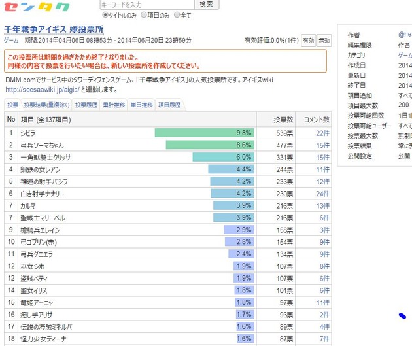Image resolution: width=412 pixels, height=346 pixels.
Task: Switch to the 累計推移 tab
Action: [x=114, y=105]
